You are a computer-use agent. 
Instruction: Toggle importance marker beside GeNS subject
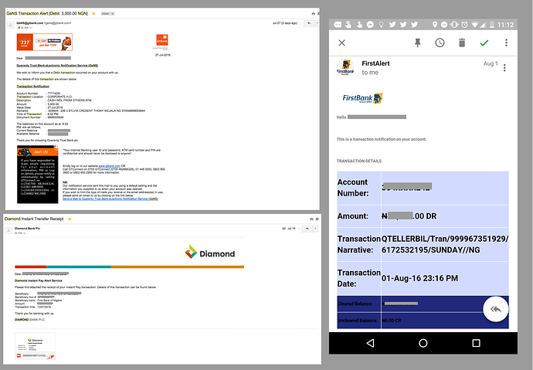(x=93, y=14)
